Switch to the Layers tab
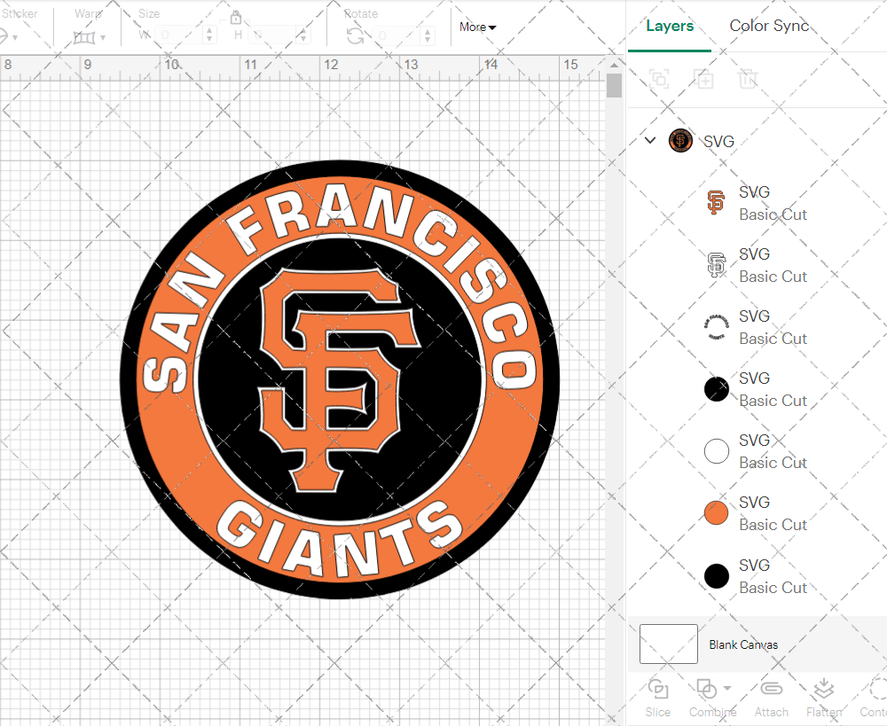The height and width of the screenshot is (726, 887). 669,26
